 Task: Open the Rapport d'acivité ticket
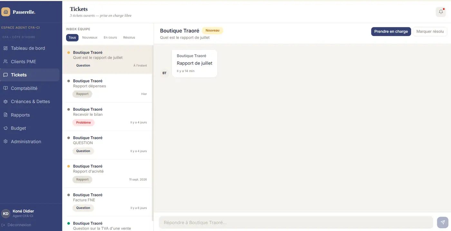107,174
